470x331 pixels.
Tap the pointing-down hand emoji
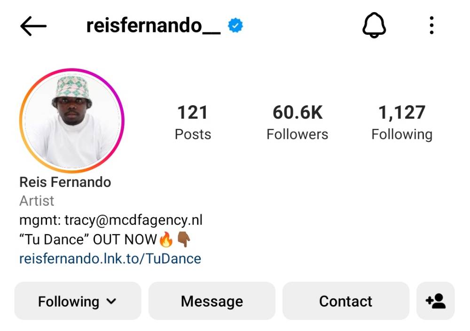click(184, 239)
